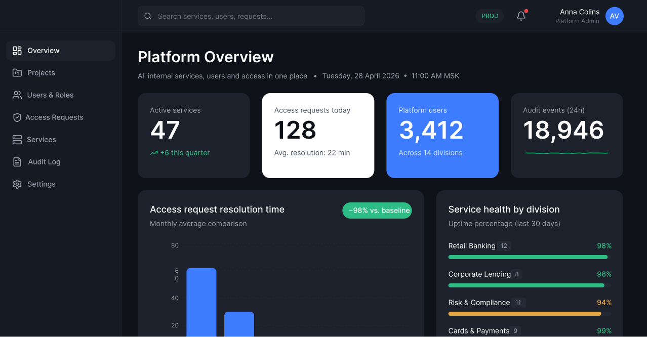The image size is (647, 337).
Task: Click the Corporate Lending uptime progress bar
Action: coord(530,285)
